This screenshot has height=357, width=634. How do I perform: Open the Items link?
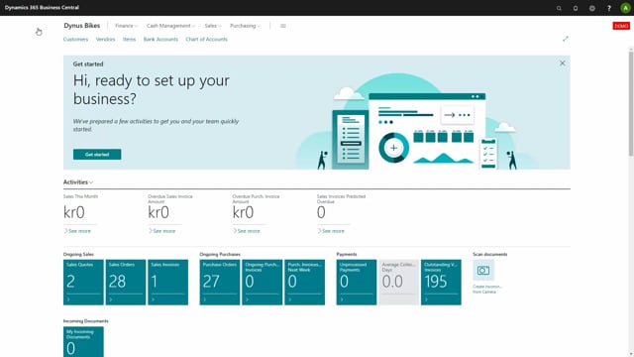pos(130,40)
